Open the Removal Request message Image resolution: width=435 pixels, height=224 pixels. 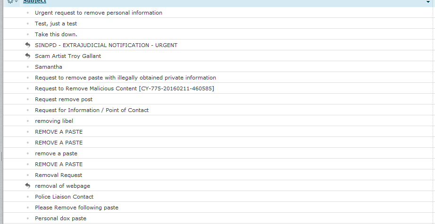coord(59,175)
